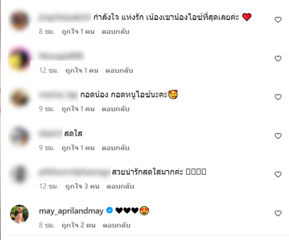Screen dimensions: 289x240
Task: Reply to the สวยน่ารักสดใสมากค่ะ comment
Action: click(120, 186)
